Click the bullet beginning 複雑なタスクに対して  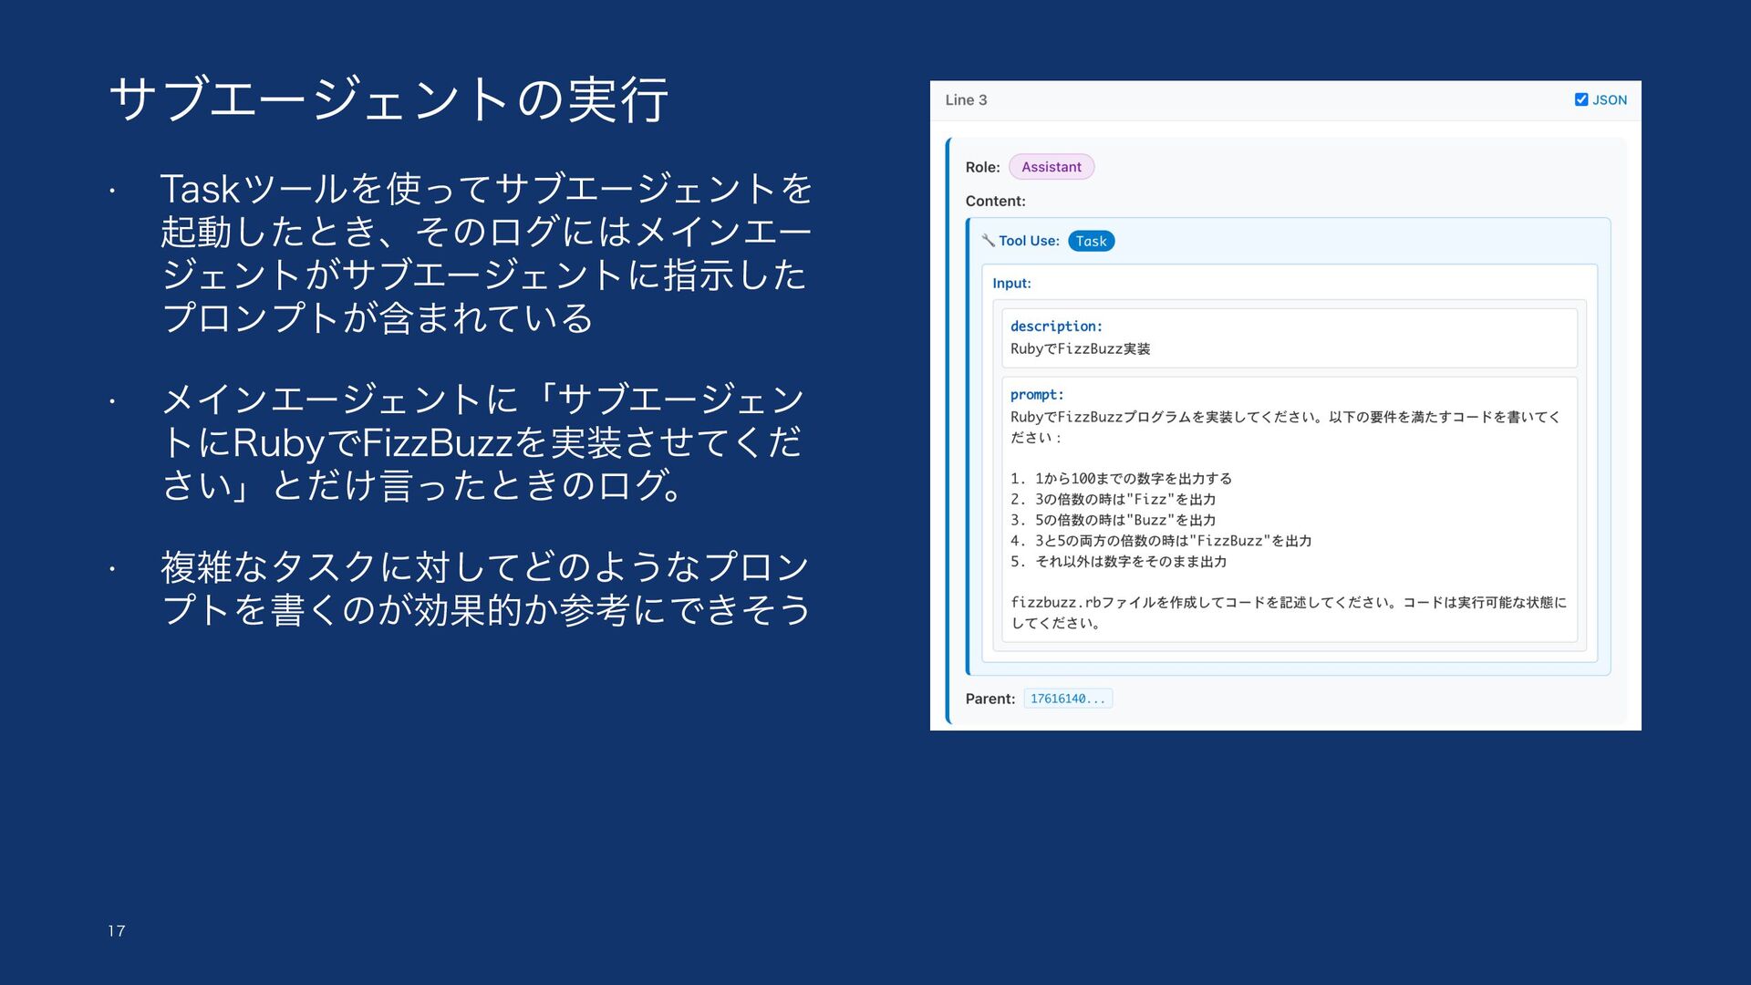point(486,588)
